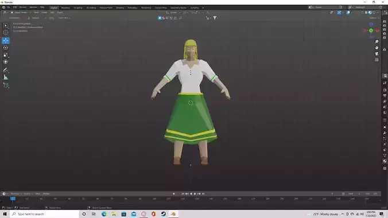Open File Explorer from the taskbar
This screenshot has width=388, height=218.
[114, 214]
